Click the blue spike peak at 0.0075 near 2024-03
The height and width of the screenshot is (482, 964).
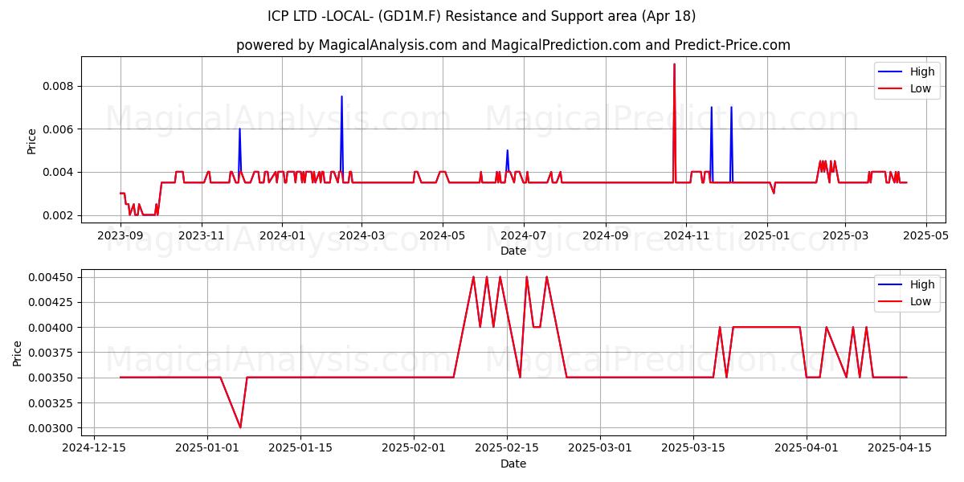[341, 97]
